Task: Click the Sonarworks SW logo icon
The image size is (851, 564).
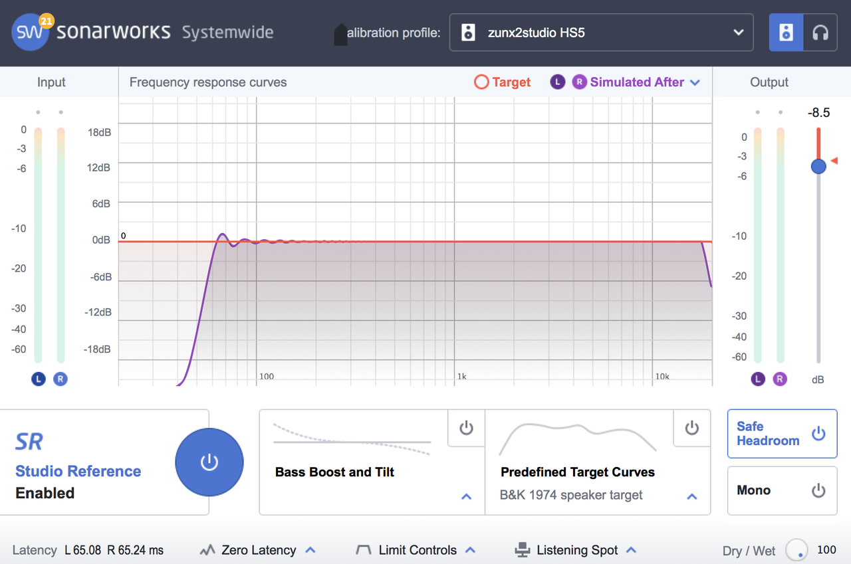Action: [31, 32]
